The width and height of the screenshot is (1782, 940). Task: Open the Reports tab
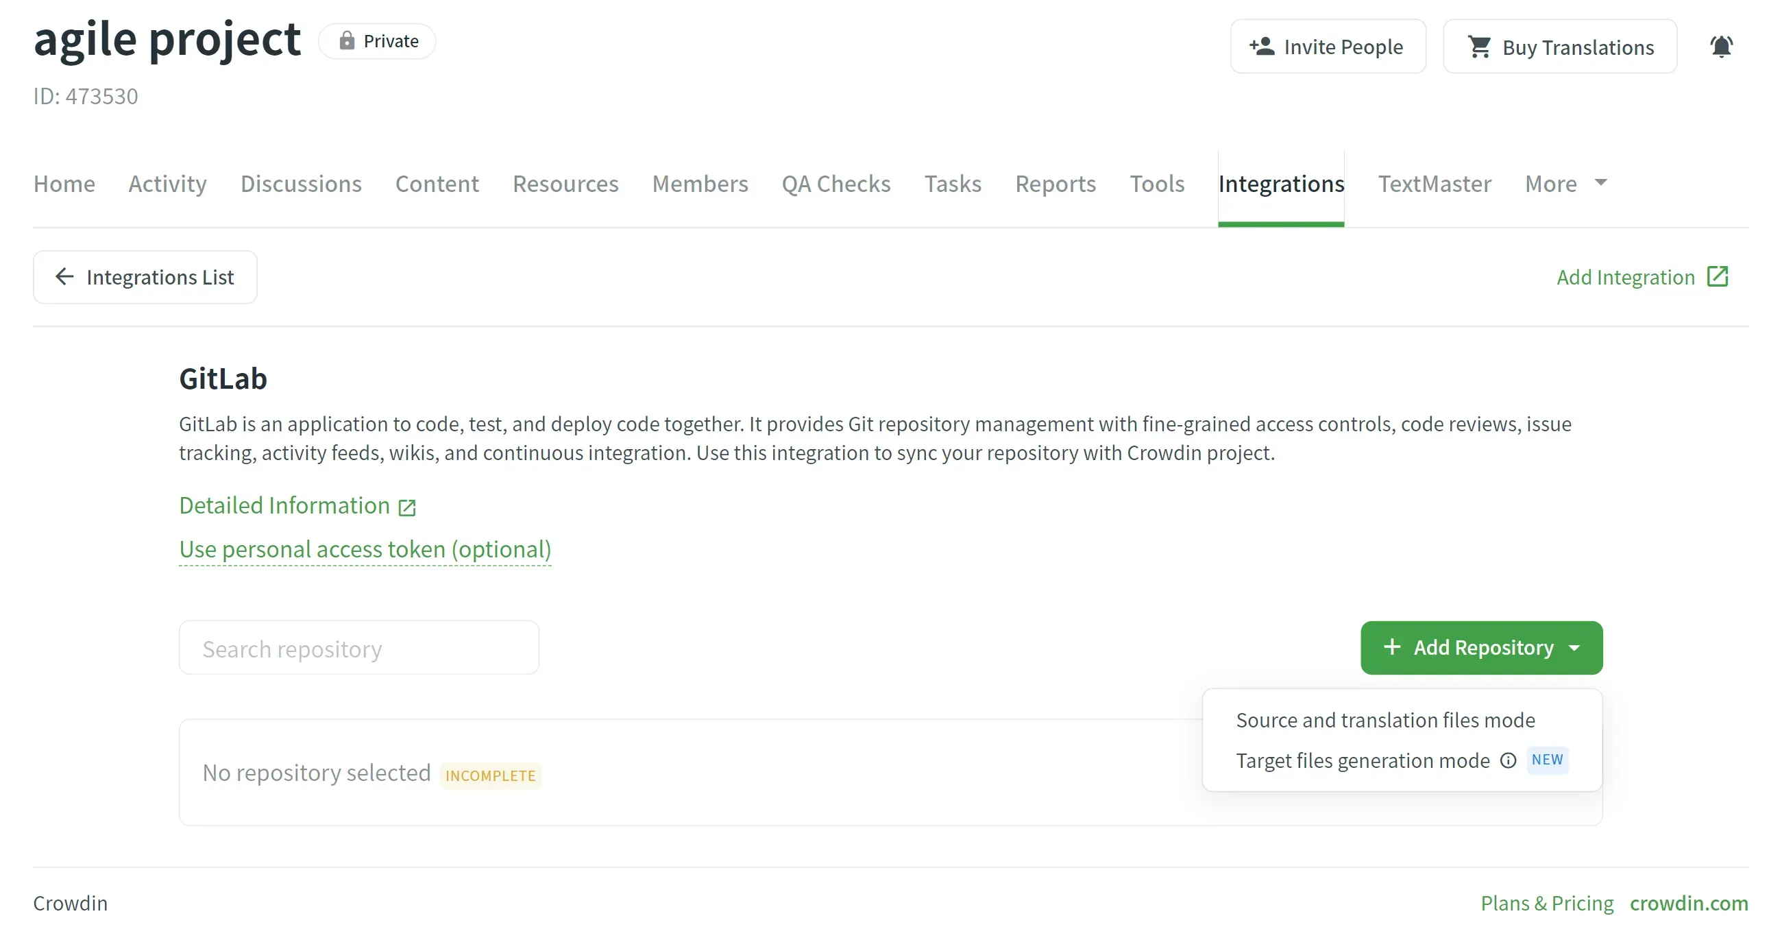pos(1055,184)
